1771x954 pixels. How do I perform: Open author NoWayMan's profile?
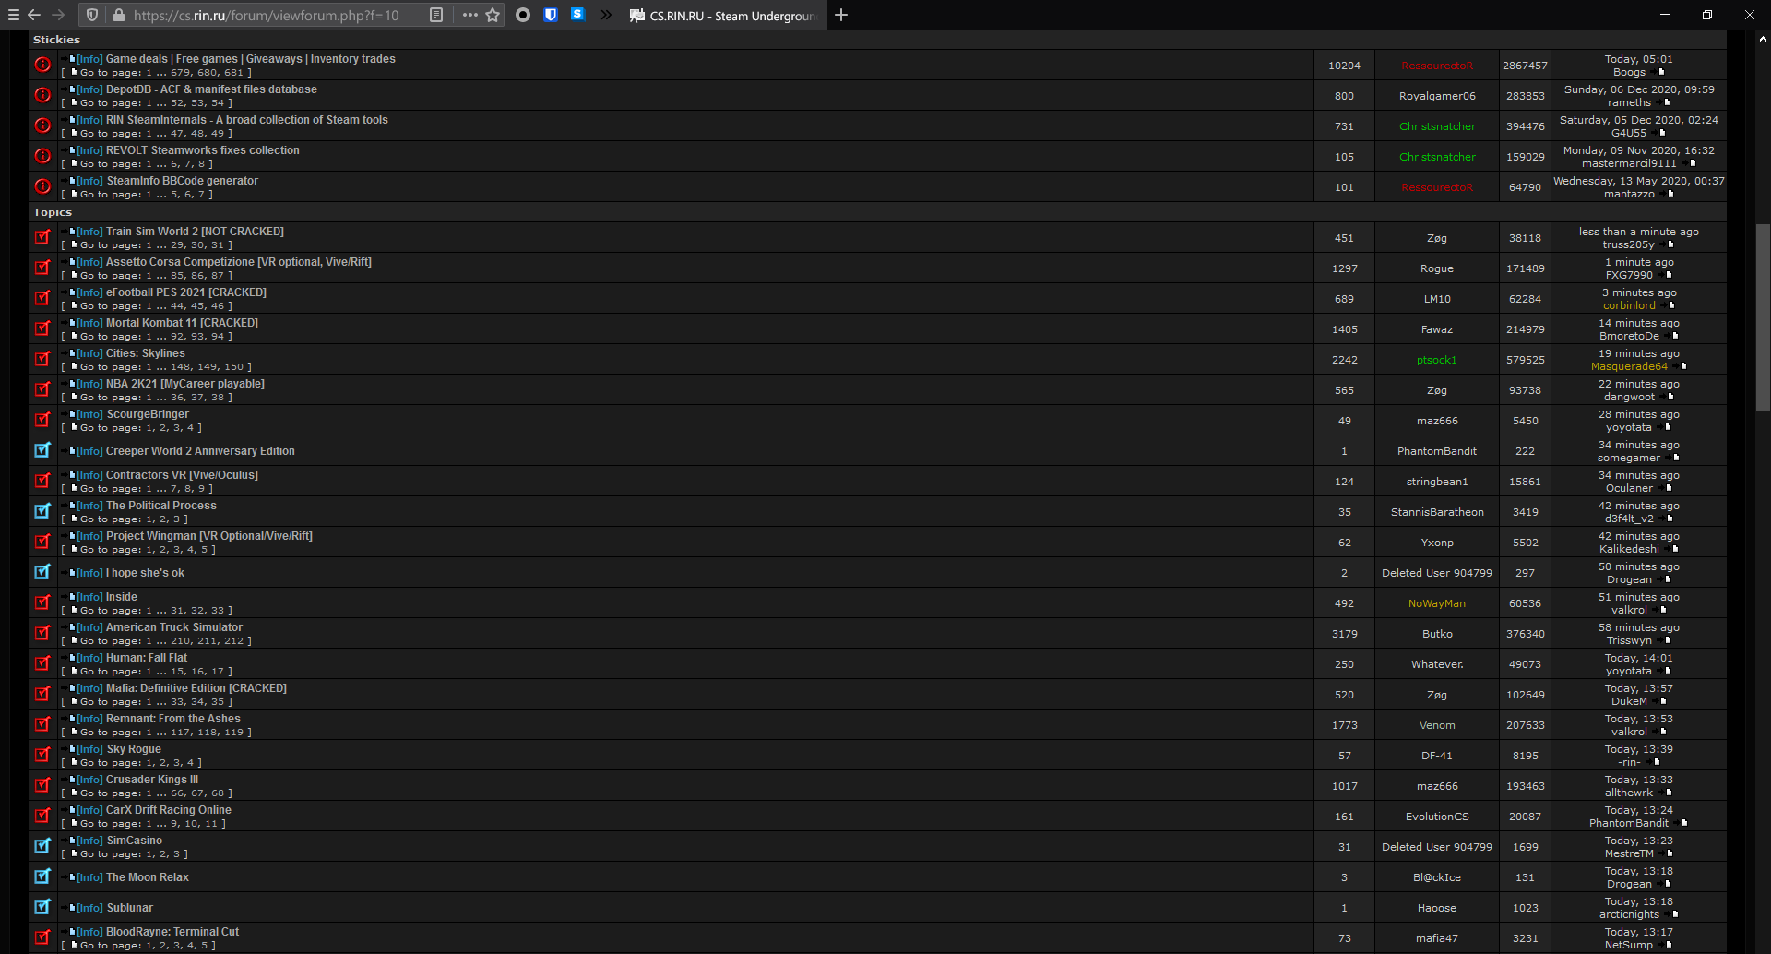(x=1437, y=603)
